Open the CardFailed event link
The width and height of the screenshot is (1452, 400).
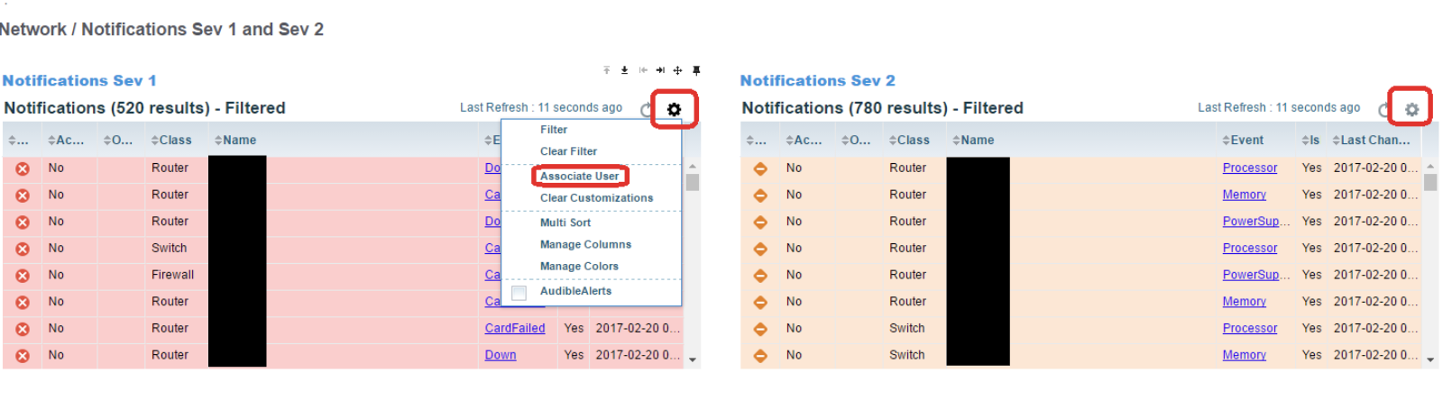coord(514,329)
